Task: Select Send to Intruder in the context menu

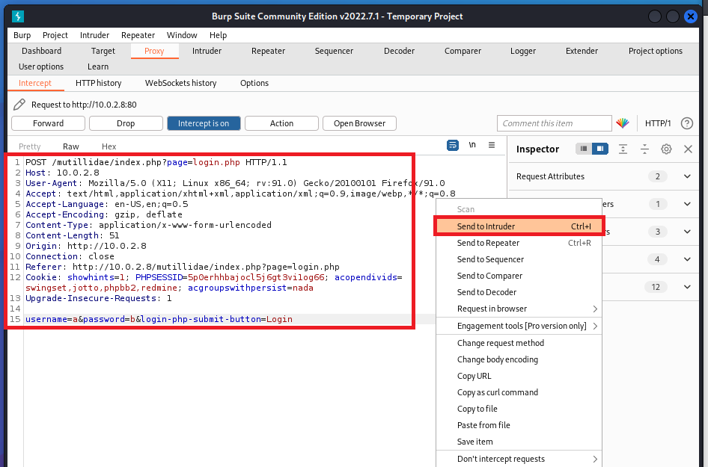Action: click(x=519, y=226)
